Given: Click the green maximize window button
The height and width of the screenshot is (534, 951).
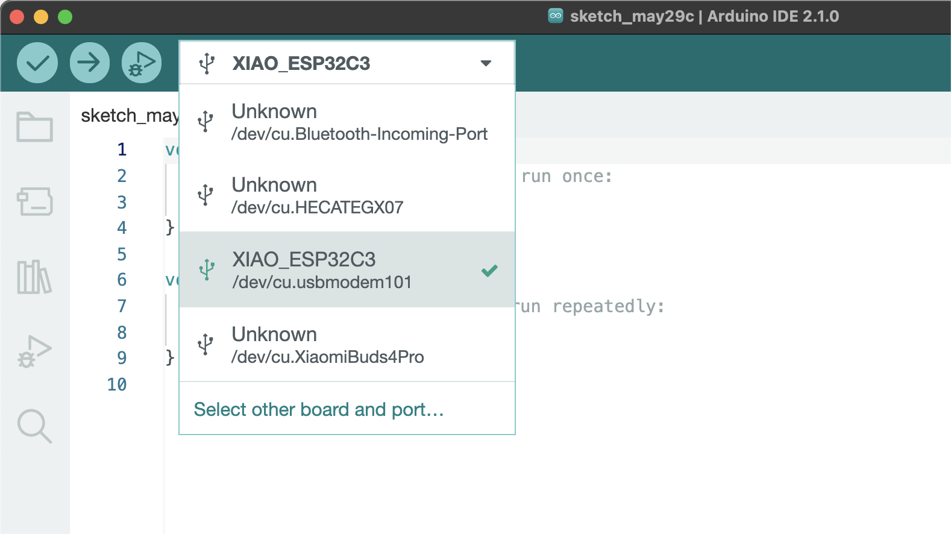Looking at the screenshot, I should (65, 17).
